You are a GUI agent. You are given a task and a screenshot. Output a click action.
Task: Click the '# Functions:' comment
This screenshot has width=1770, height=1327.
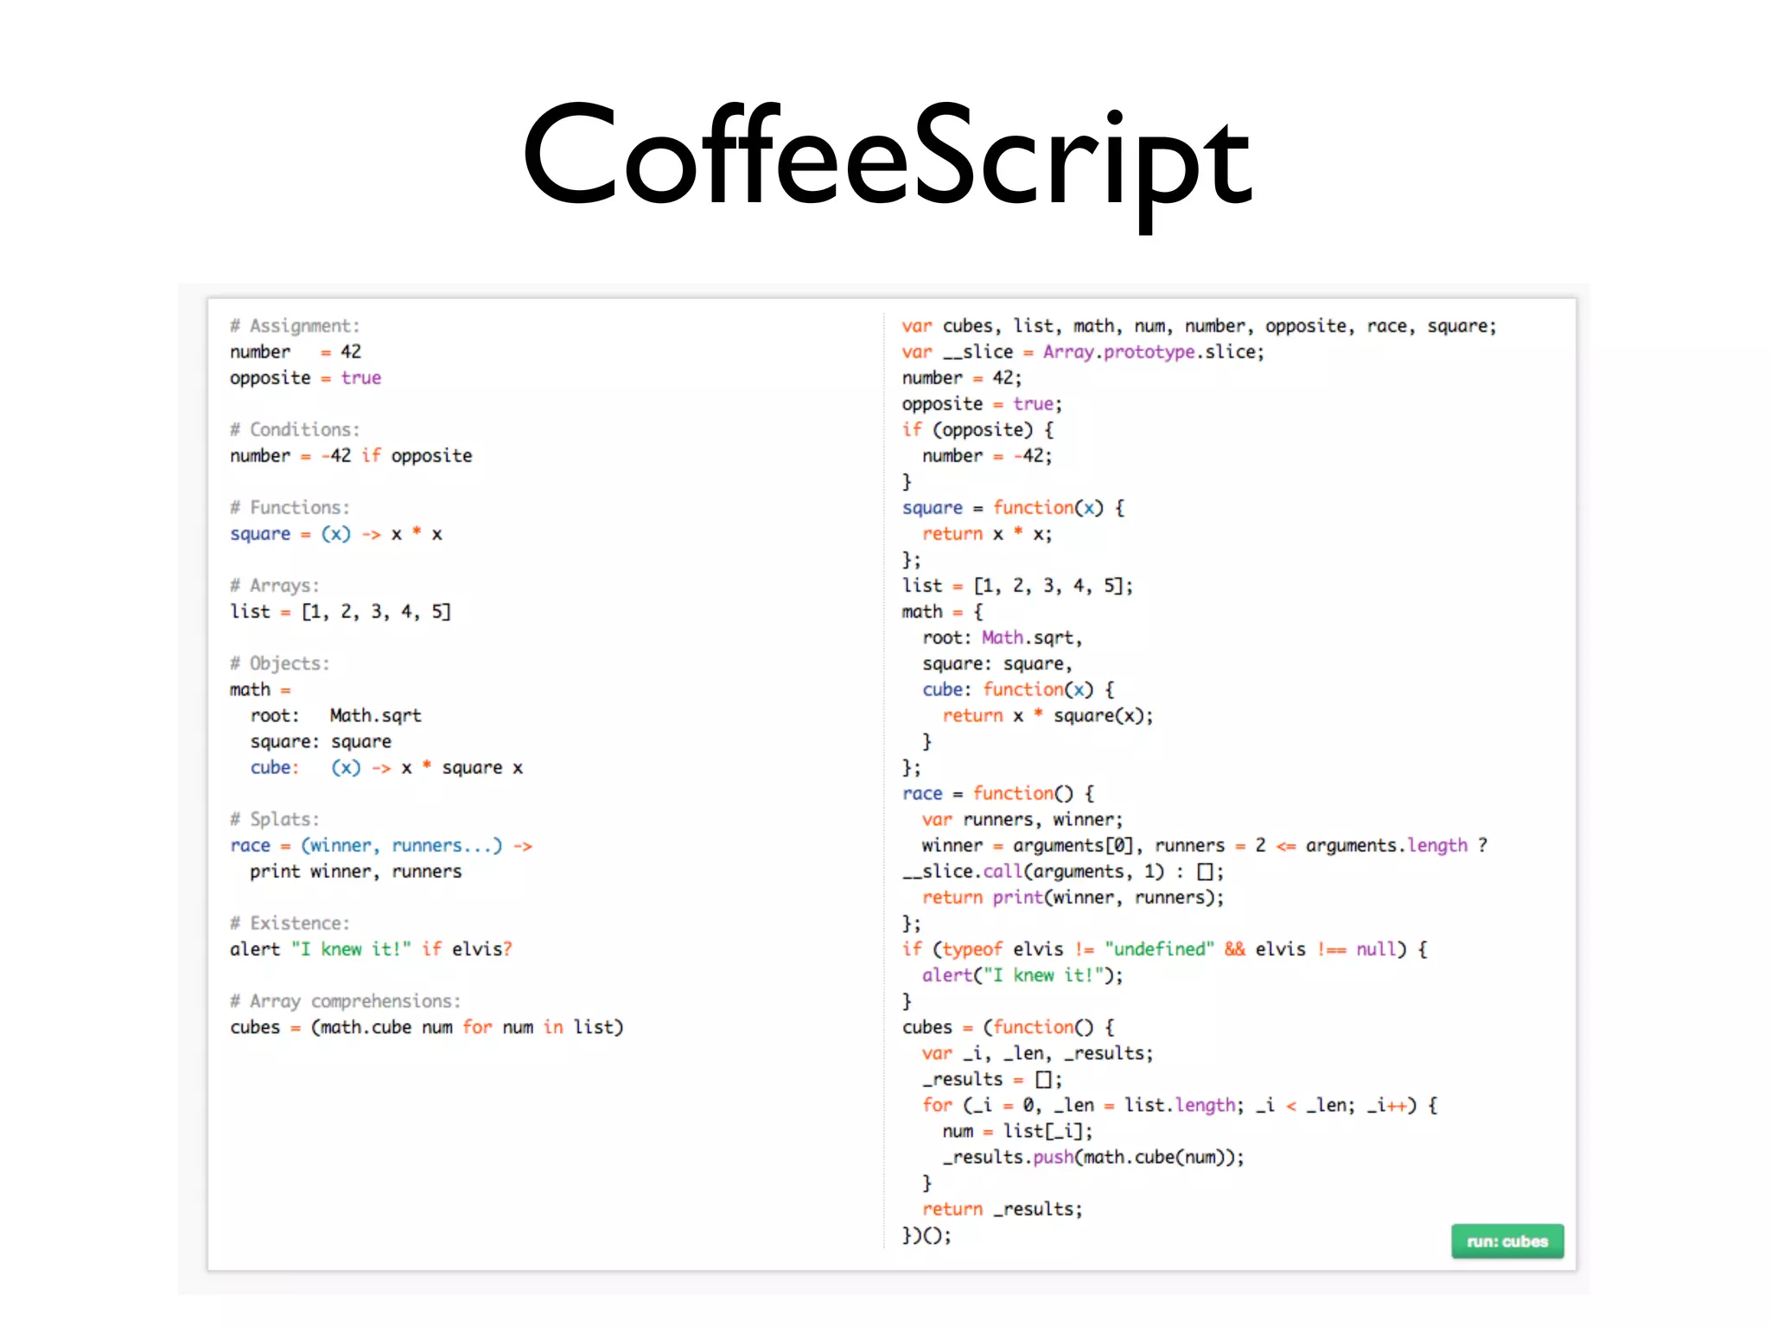(290, 507)
